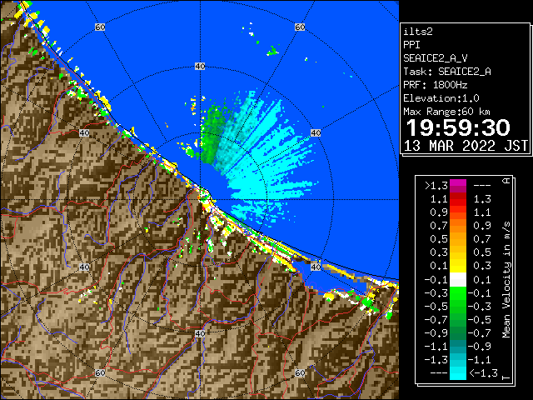Click the "T" letter at legend bottom corner

tap(506, 377)
